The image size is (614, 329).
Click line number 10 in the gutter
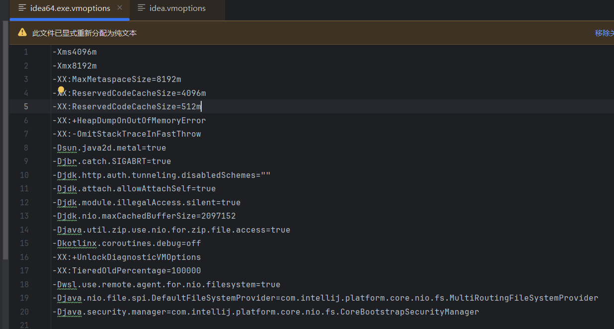click(x=24, y=174)
